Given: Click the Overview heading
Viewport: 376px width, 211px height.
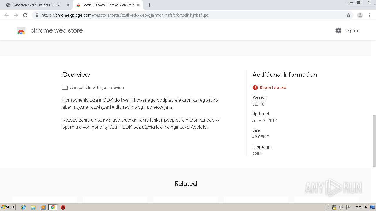Looking at the screenshot, I should (x=76, y=74).
